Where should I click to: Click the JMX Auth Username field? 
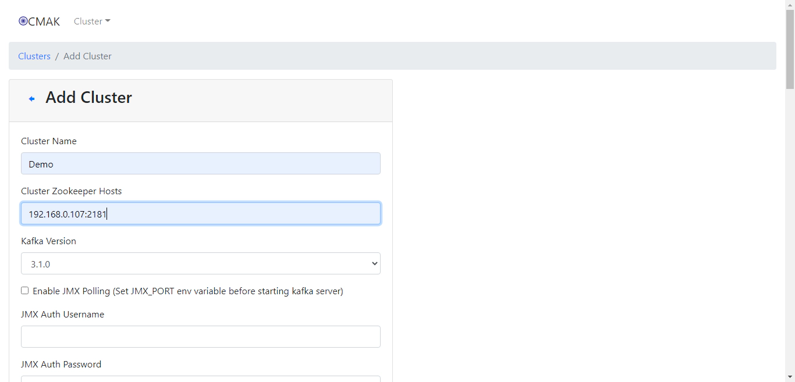point(201,337)
